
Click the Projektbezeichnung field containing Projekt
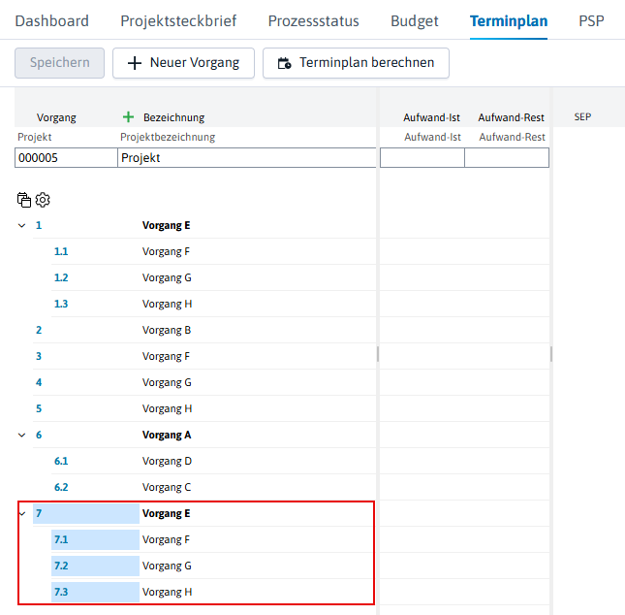point(247,158)
